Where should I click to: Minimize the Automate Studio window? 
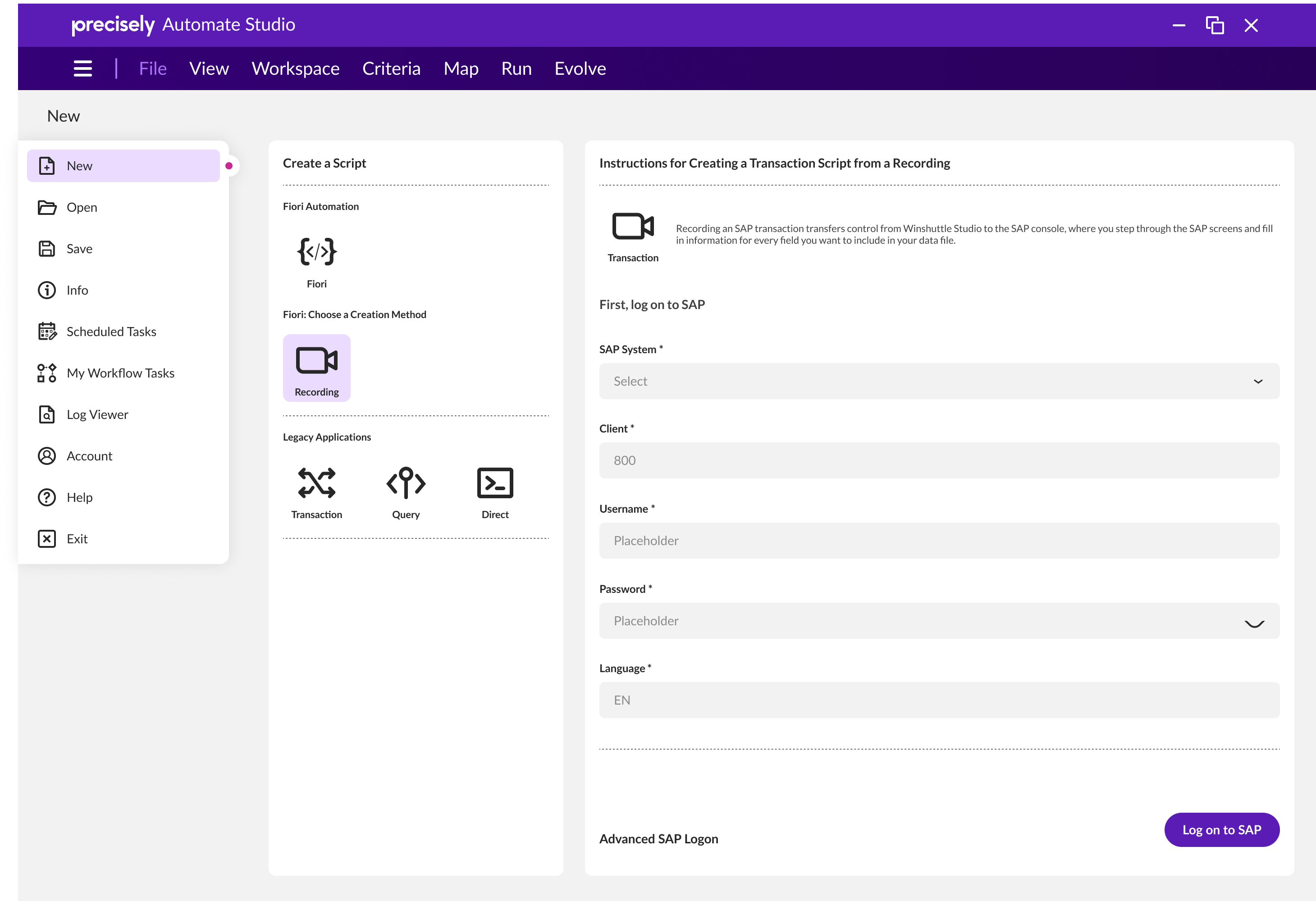pyautogui.click(x=1179, y=25)
